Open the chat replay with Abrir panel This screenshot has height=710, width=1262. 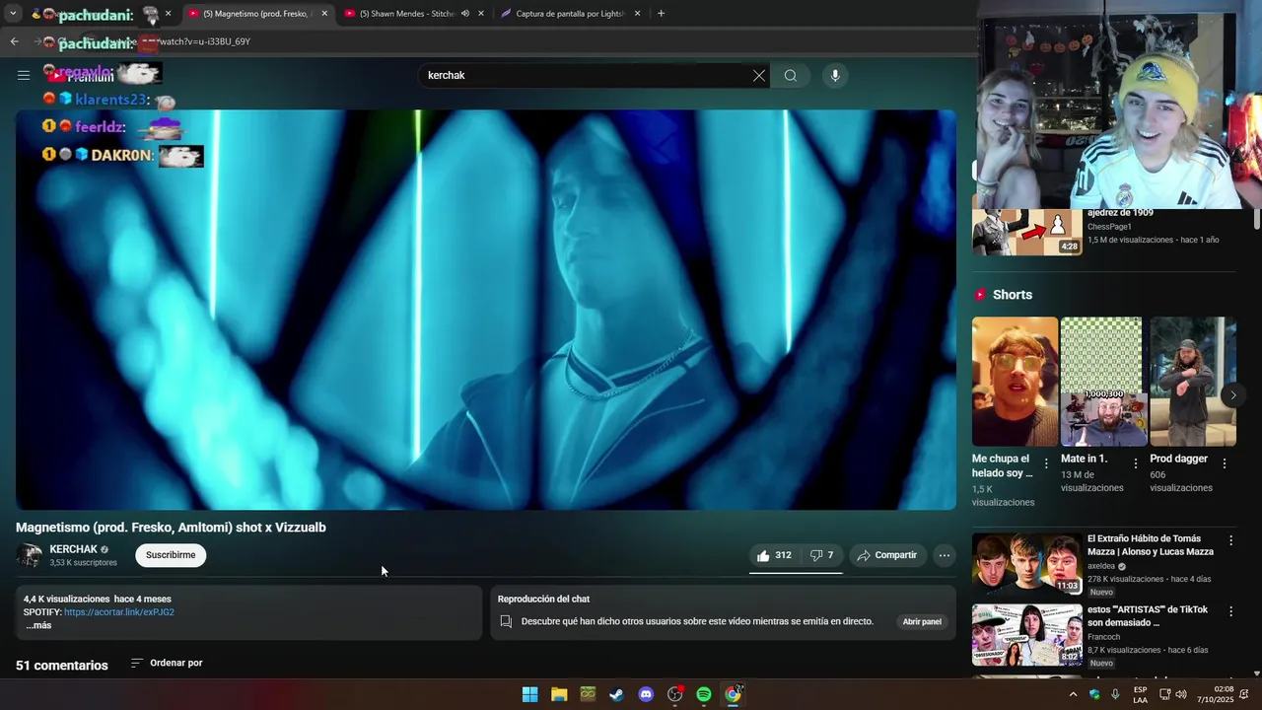(x=922, y=622)
